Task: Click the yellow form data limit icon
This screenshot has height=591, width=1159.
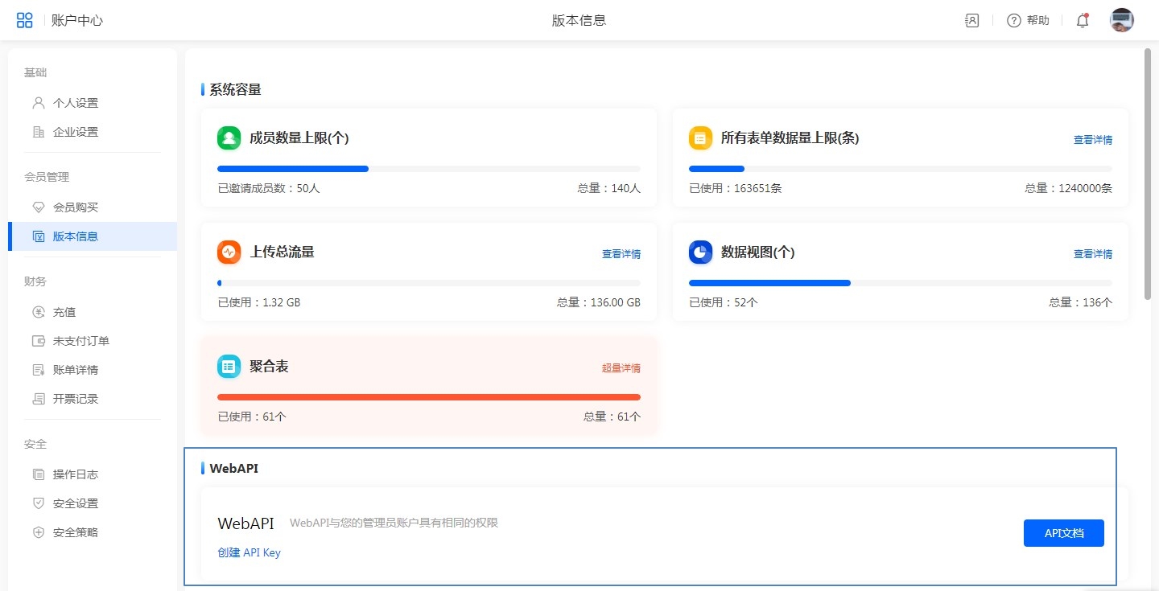Action: [x=700, y=137]
